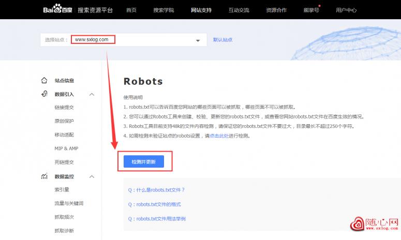
Task: Open Q：robots.txt文件用法举例 question
Action: 157,219
